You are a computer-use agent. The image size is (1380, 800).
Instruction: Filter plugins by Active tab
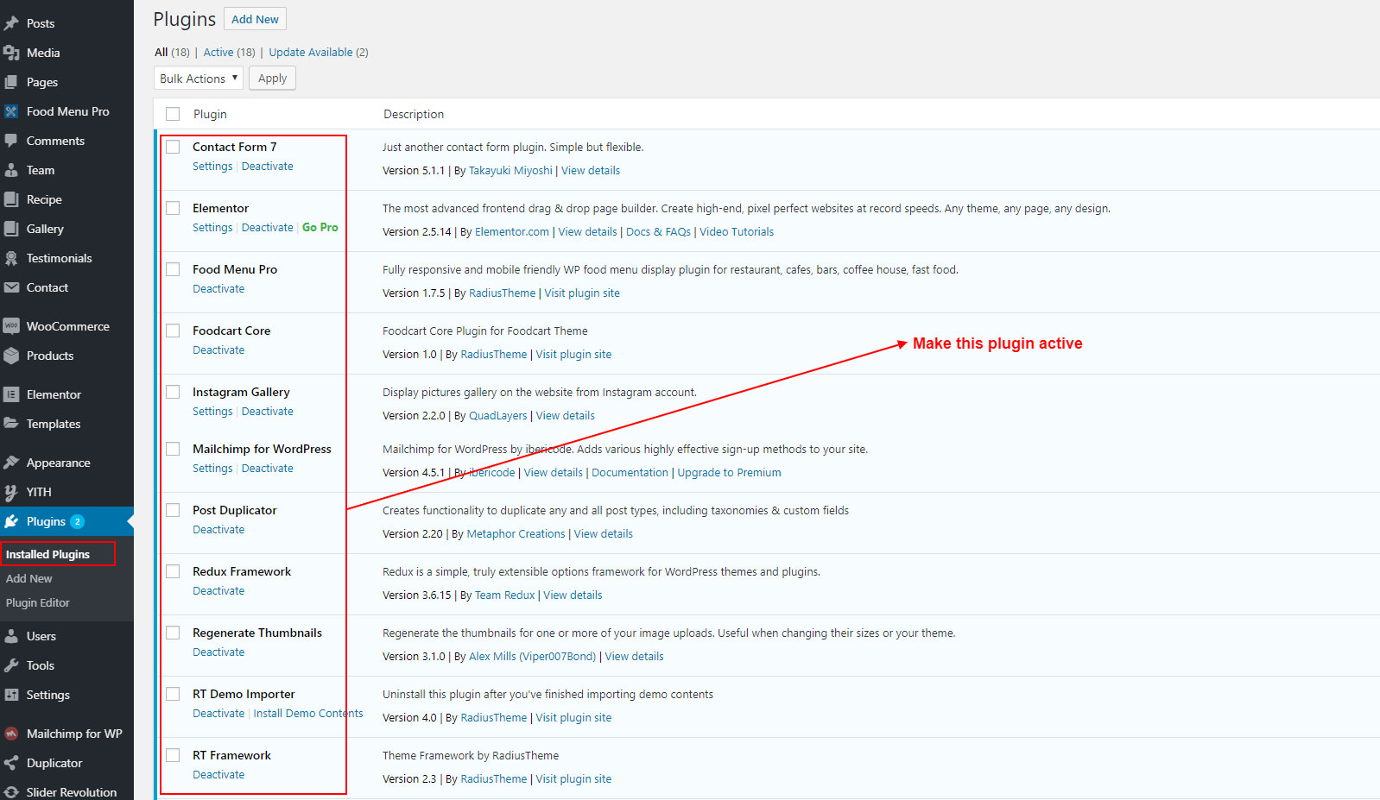coord(229,53)
